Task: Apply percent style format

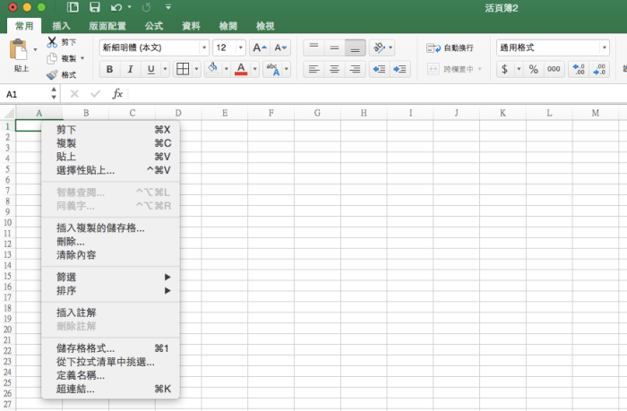Action: click(x=534, y=69)
